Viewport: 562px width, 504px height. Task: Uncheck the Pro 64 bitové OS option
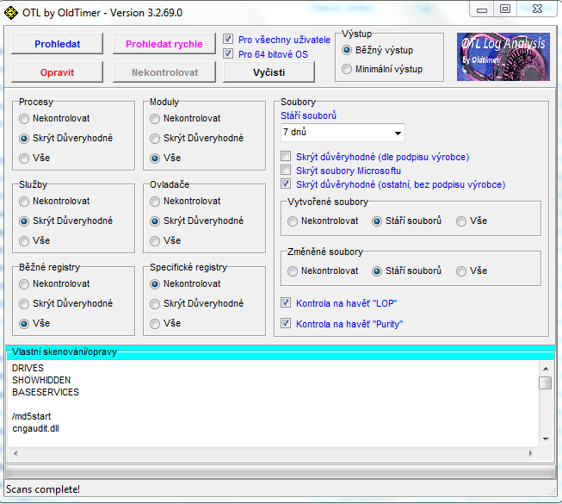(228, 54)
